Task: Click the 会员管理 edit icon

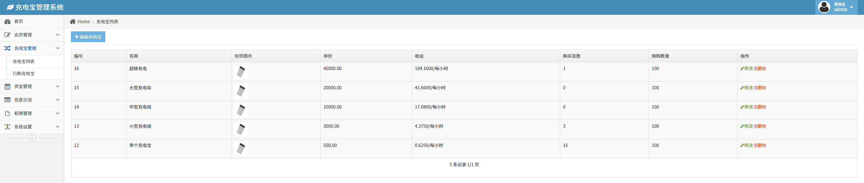Action: 7,35
